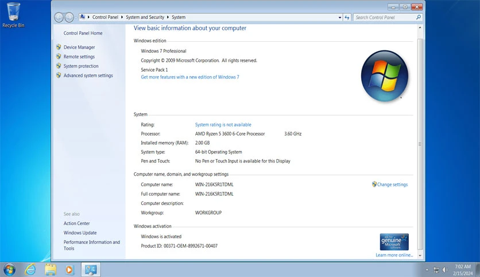Open System protection link
This screenshot has height=277, width=480.
[81, 66]
